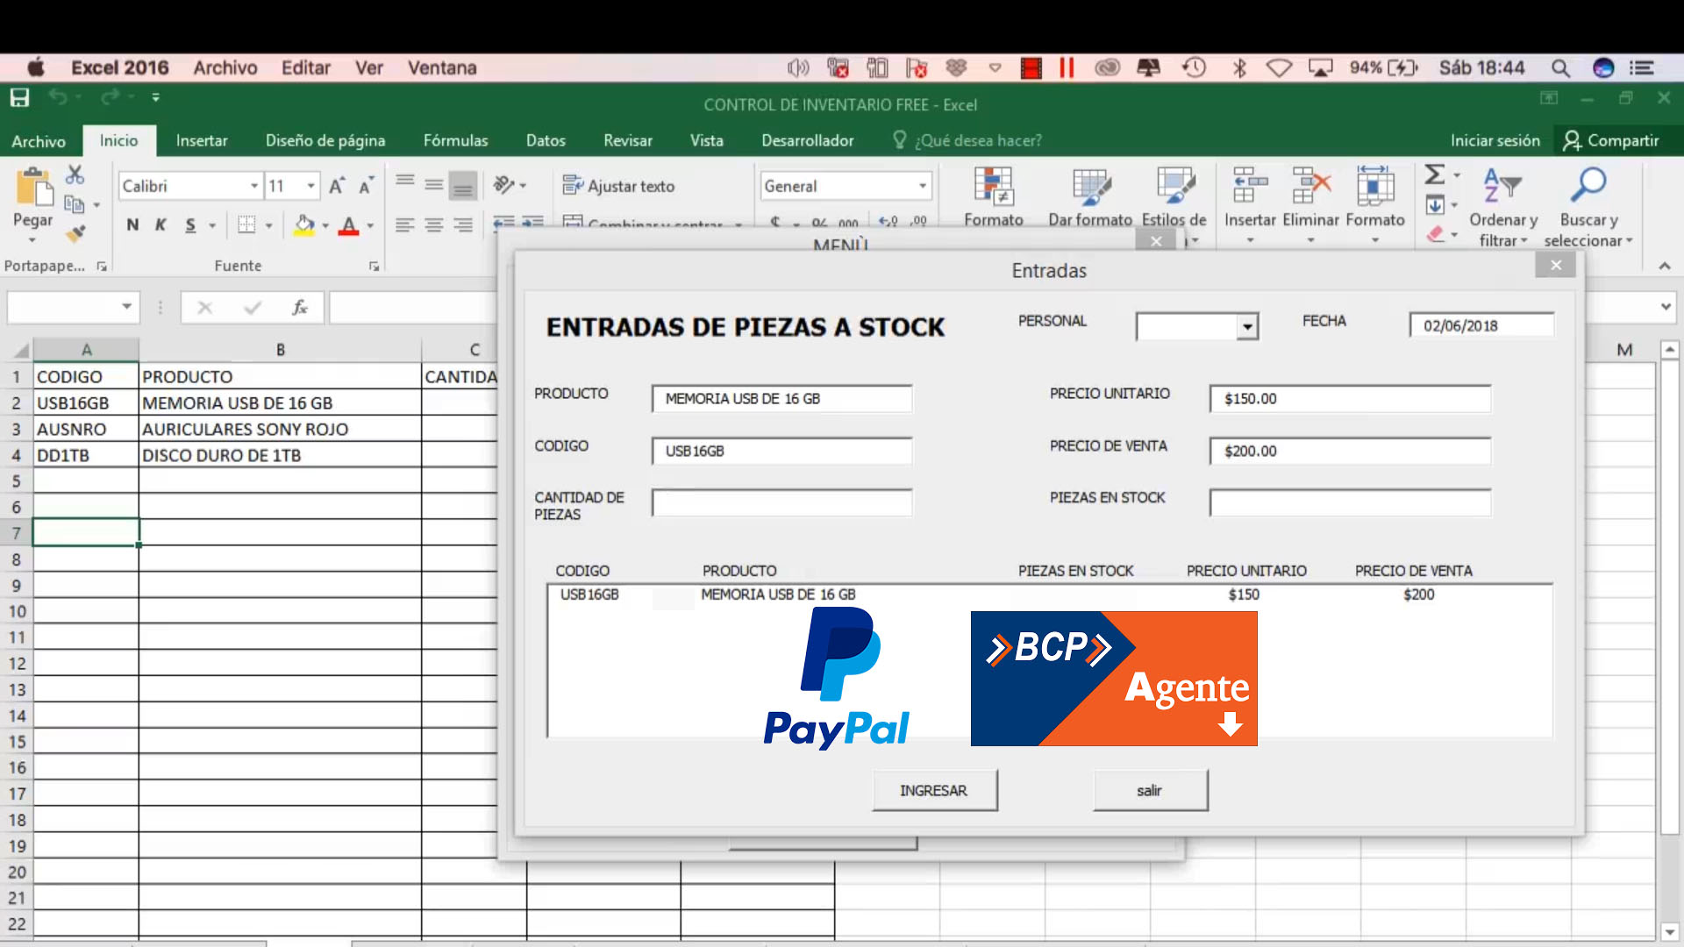
Task: Click the insert function fx icon
Action: (x=299, y=307)
